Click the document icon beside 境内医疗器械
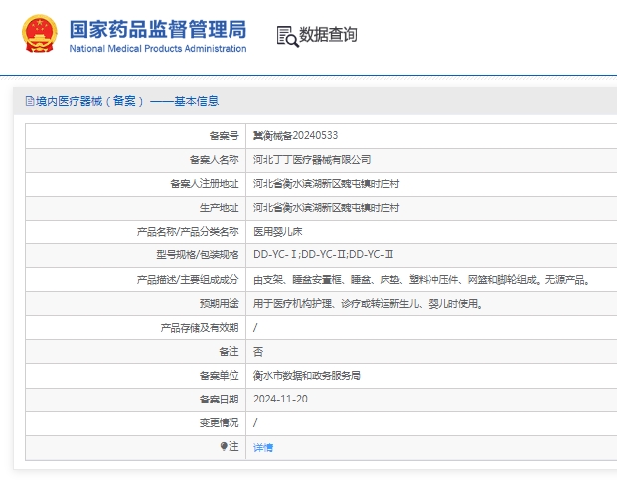This screenshot has width=617, height=483. 30,101
